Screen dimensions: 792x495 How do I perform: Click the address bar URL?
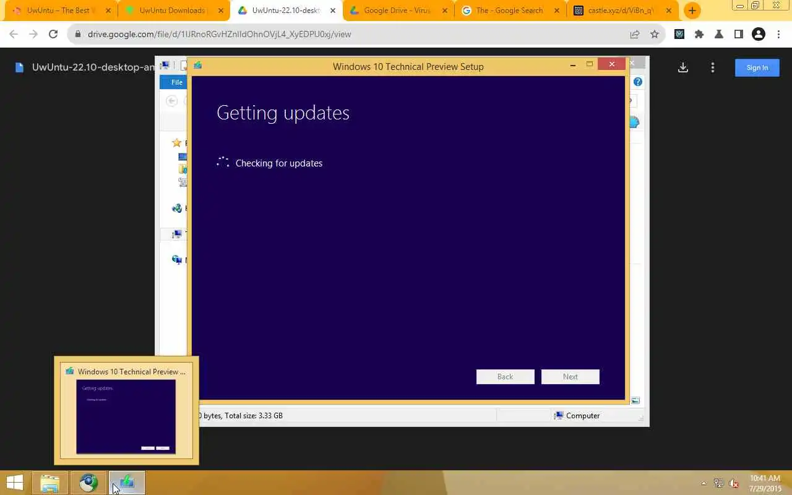tap(219, 34)
